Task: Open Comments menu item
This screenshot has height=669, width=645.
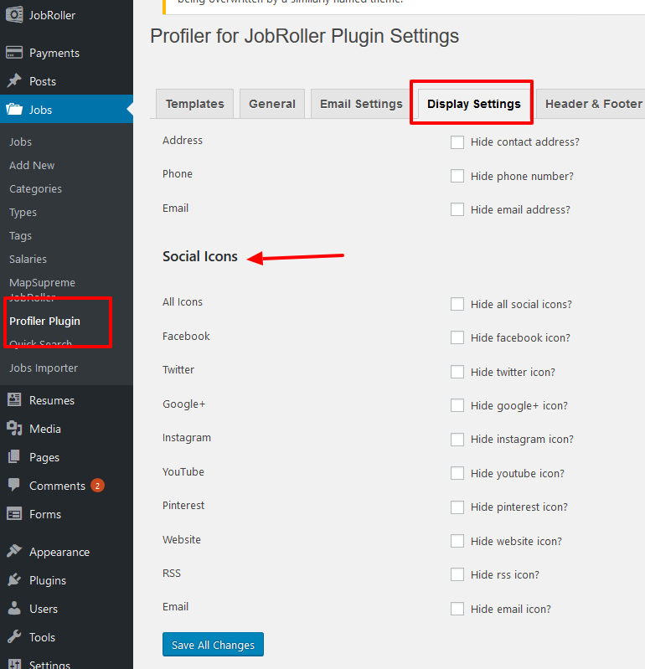Action: (x=57, y=486)
